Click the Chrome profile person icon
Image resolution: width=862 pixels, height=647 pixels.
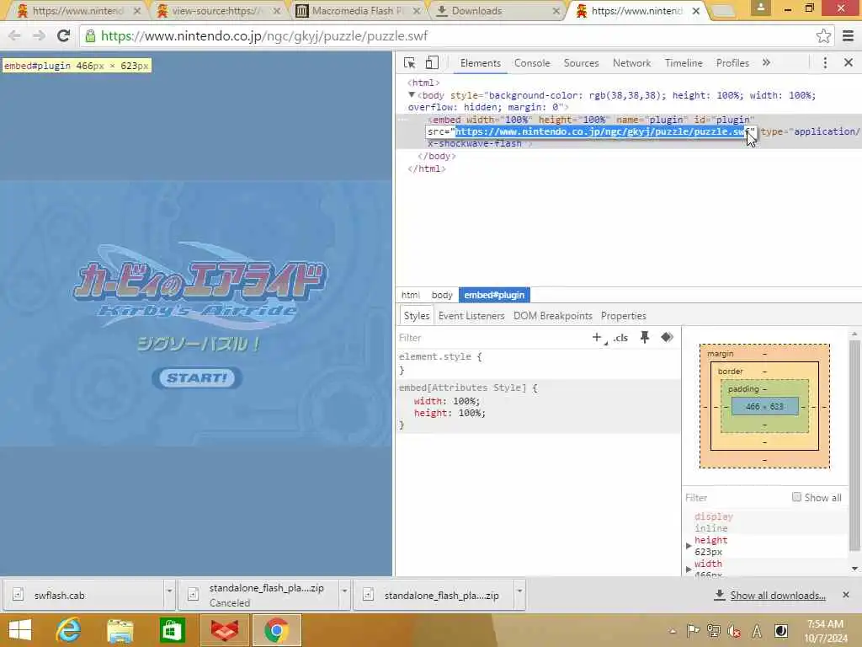point(760,8)
